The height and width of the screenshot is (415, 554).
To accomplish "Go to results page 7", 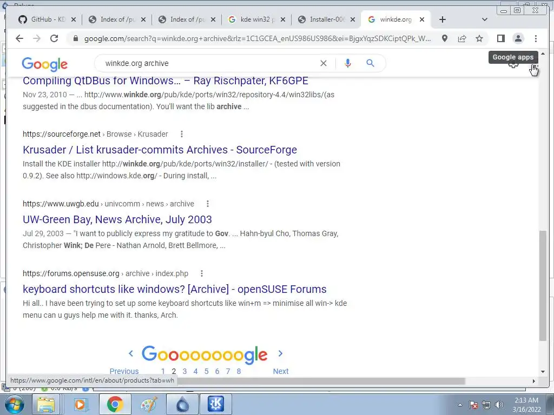I will click(x=228, y=371).
